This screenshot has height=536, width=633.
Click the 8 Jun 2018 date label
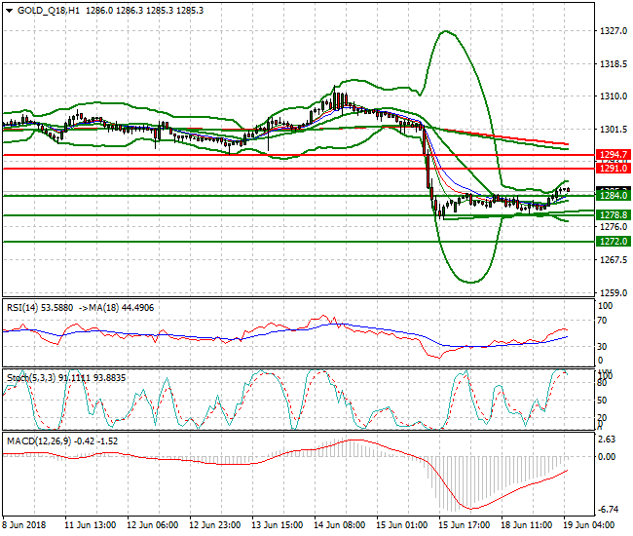coord(24,524)
